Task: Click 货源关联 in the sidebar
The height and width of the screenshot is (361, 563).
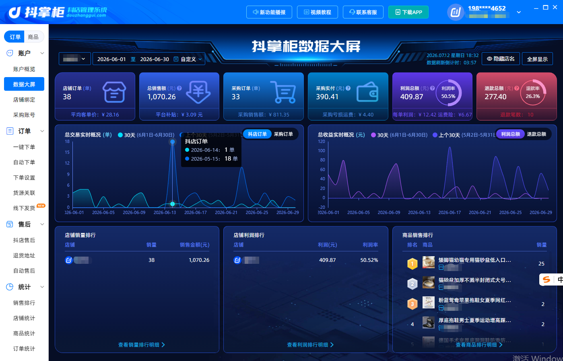Action: tap(24, 193)
